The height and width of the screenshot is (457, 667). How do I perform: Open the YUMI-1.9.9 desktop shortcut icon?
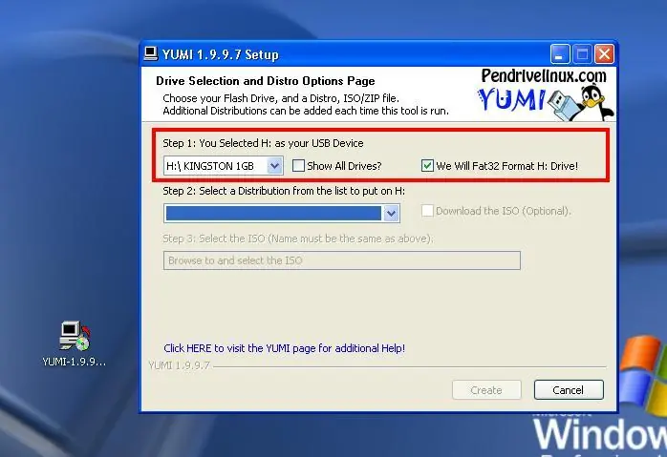tap(75, 343)
